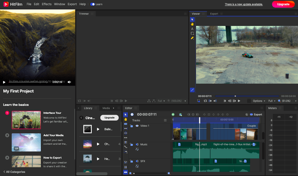The height and width of the screenshot is (176, 298).
Task: Add a new track with green plus
Action: [173, 115]
